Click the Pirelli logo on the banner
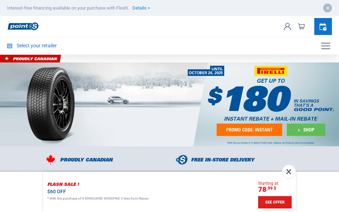 (271, 71)
